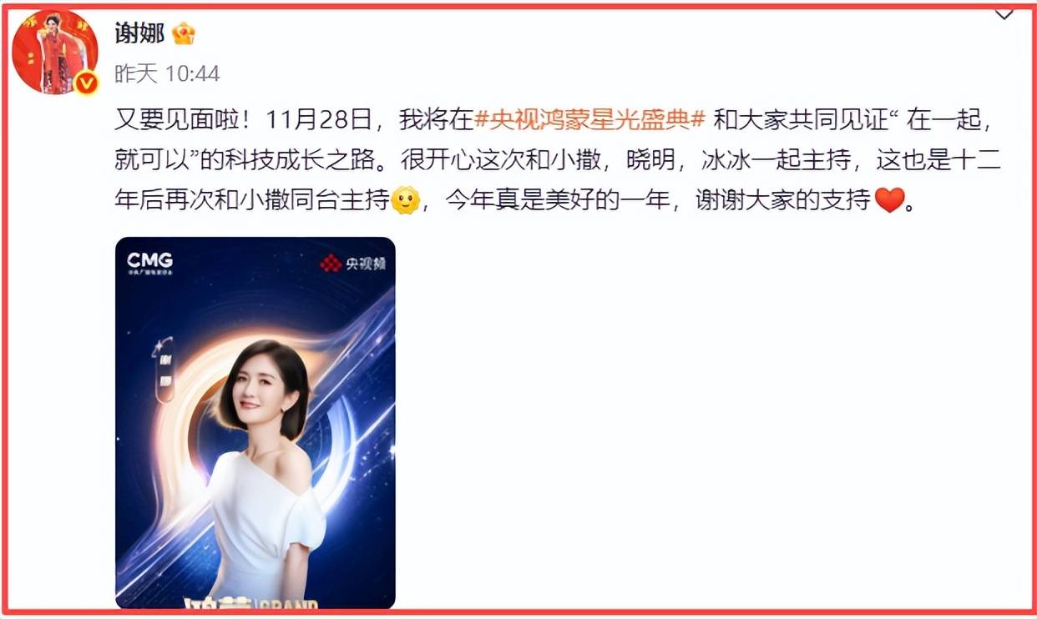1037x619 pixels.
Task: Click the smiling face emoji in post
Action: (405, 200)
